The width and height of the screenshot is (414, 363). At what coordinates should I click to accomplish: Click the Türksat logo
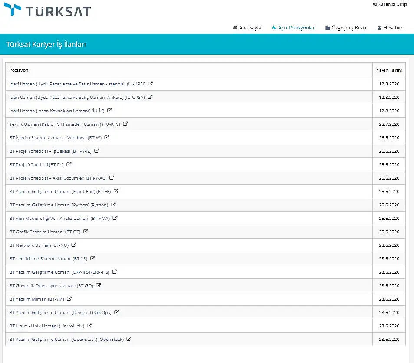pos(47,10)
